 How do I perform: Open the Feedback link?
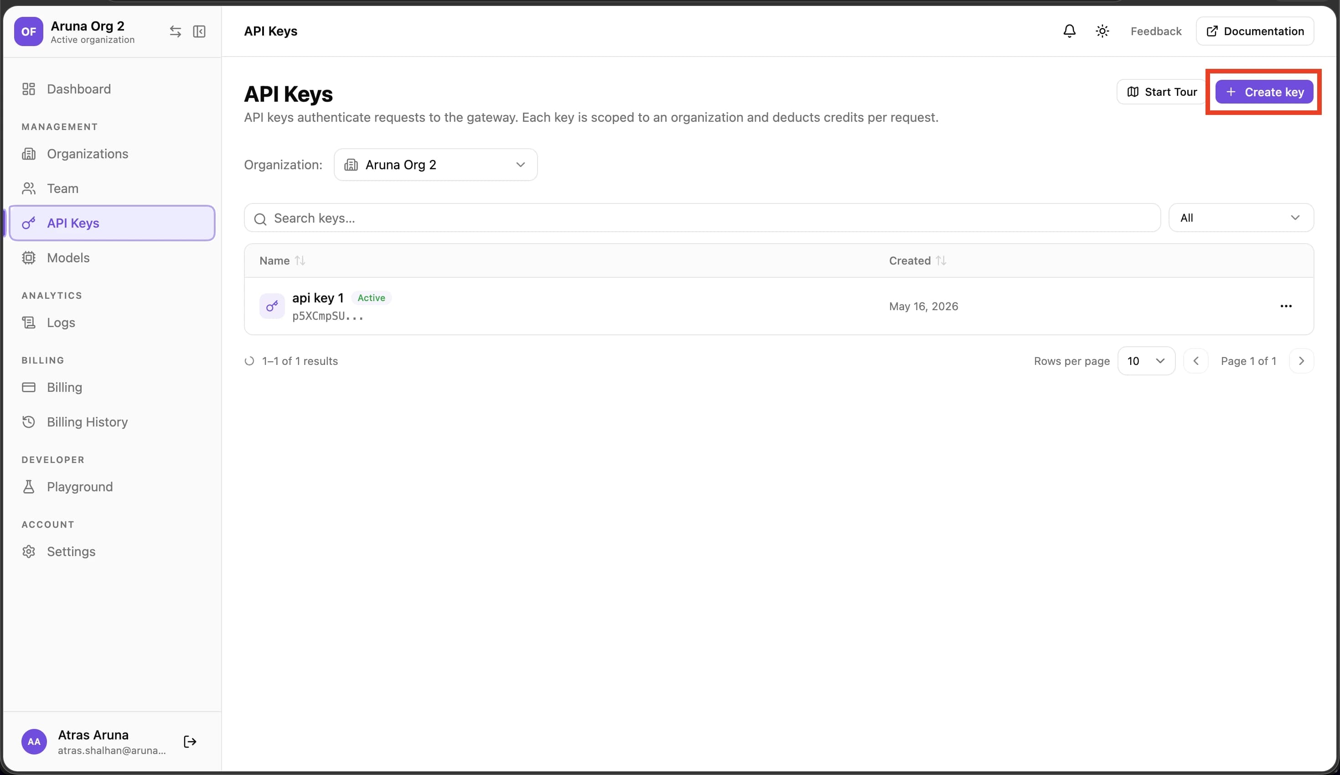(1156, 31)
